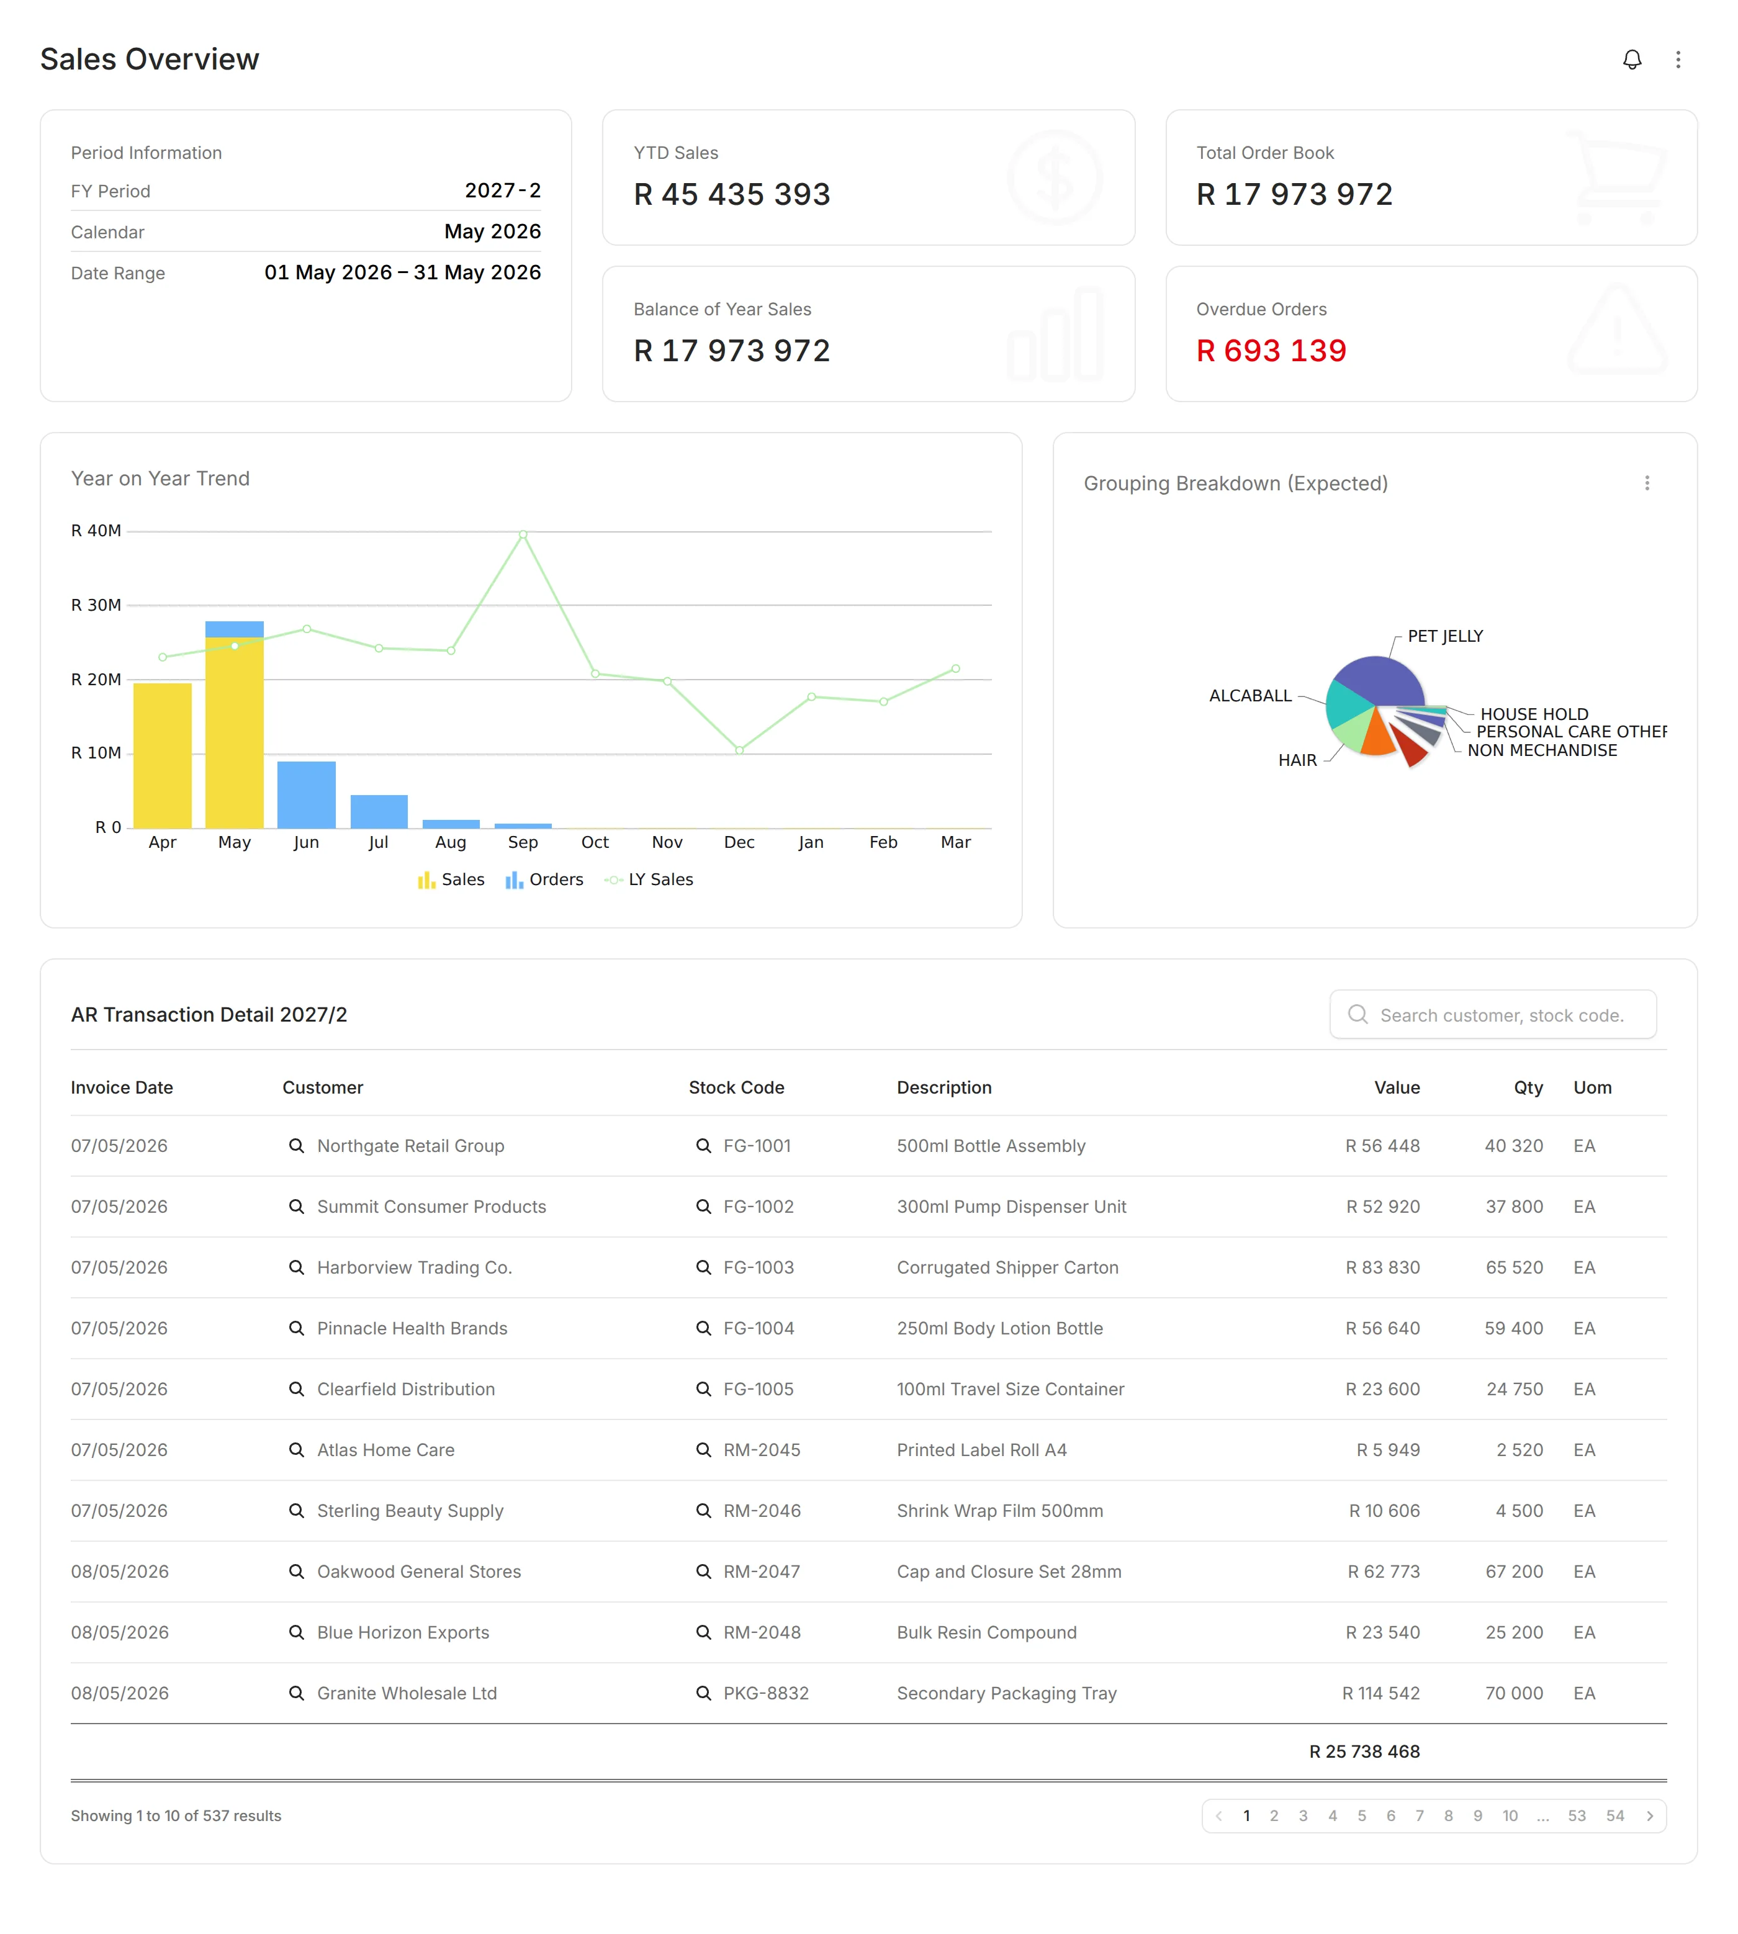This screenshot has width=1738, height=1934.
Task: Sort by the Invoice Date column header
Action: pos(121,1087)
